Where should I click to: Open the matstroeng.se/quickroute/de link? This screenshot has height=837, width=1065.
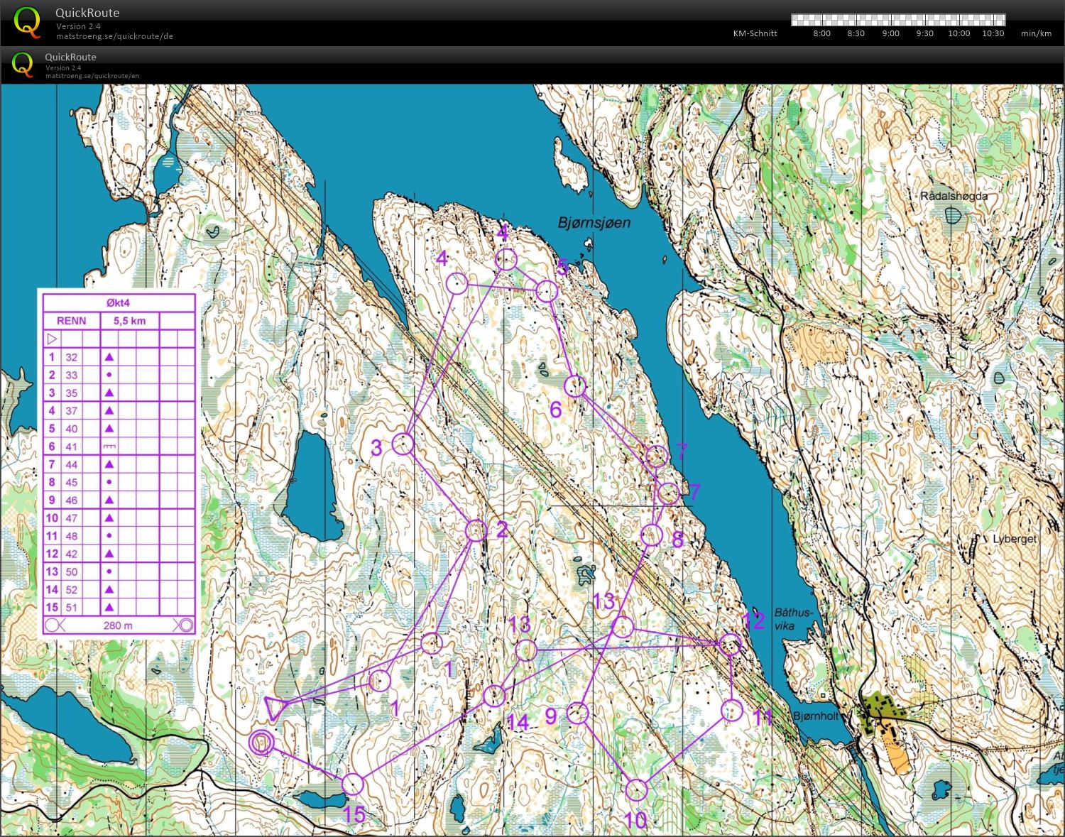[115, 36]
